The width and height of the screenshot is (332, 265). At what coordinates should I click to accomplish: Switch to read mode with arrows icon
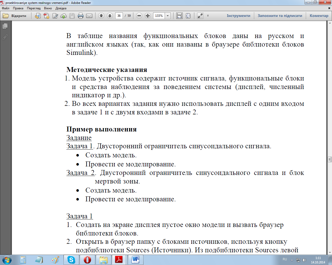[x=200, y=16]
